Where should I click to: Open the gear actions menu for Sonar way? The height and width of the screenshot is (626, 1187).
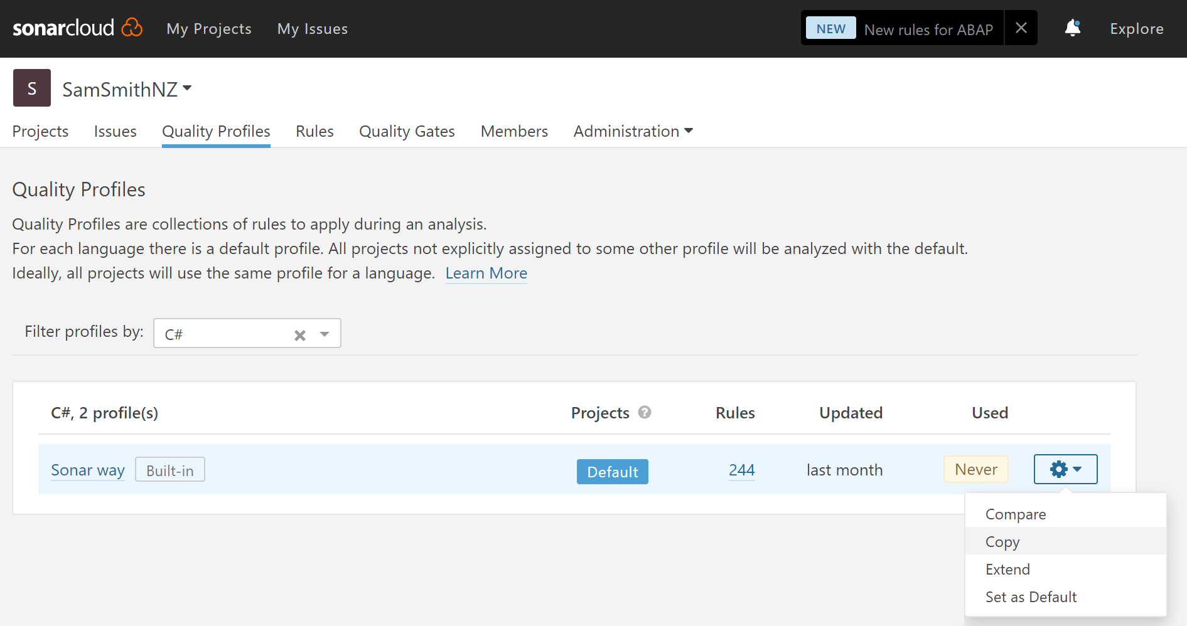[x=1065, y=469]
